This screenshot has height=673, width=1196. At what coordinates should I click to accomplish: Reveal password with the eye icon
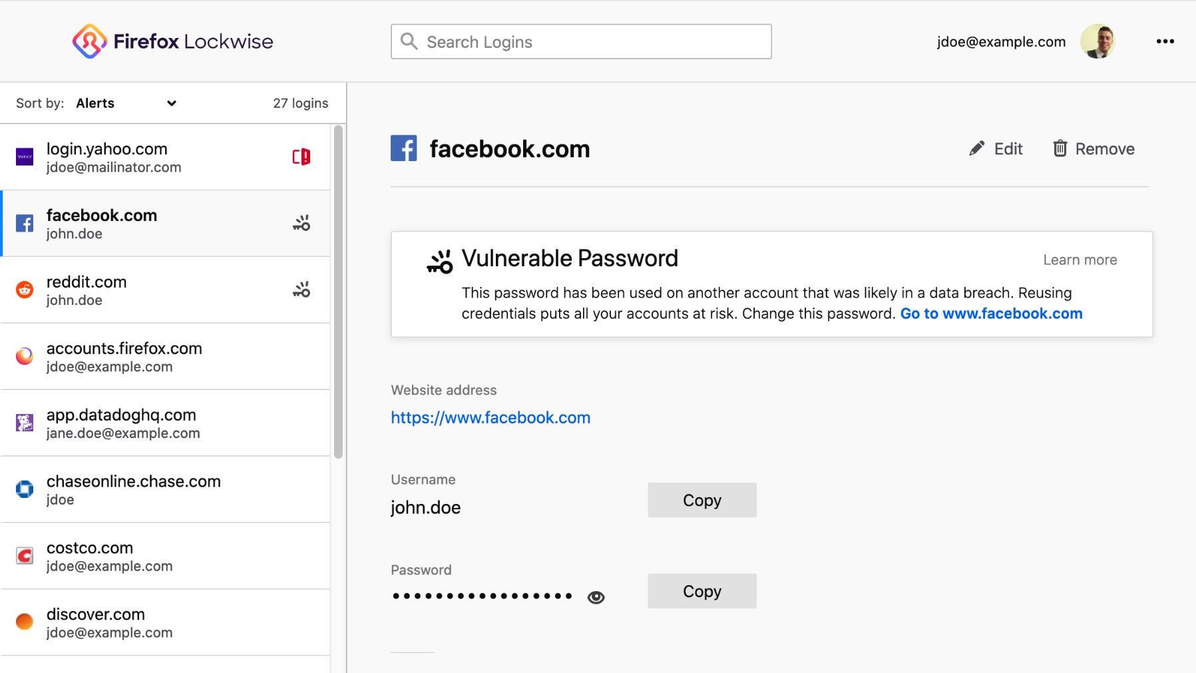pyautogui.click(x=596, y=597)
